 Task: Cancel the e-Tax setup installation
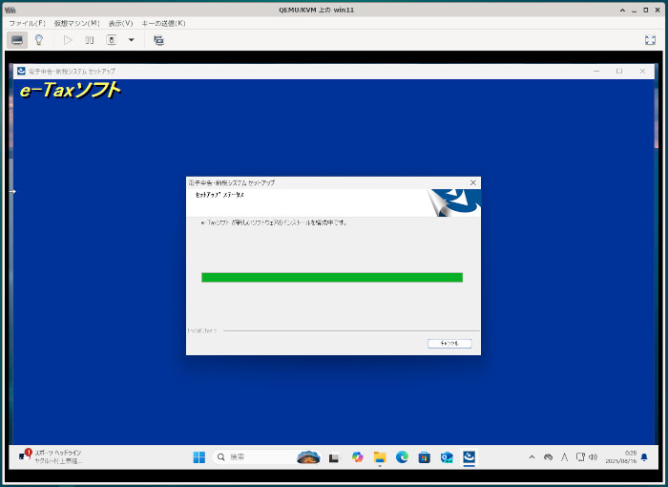(449, 344)
